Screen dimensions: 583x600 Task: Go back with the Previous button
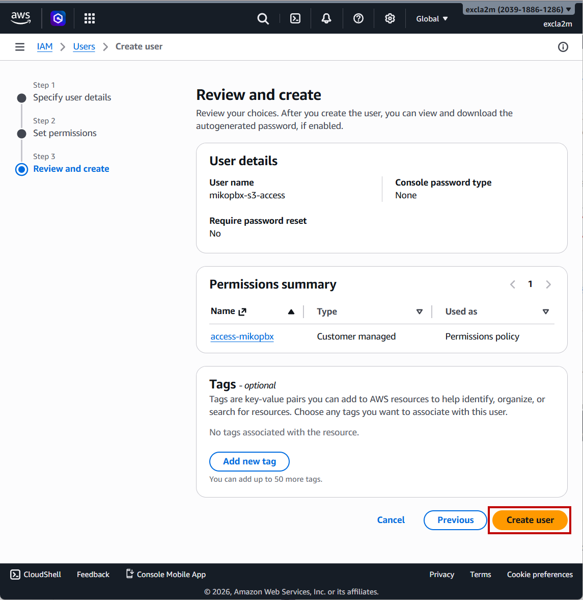(x=455, y=520)
